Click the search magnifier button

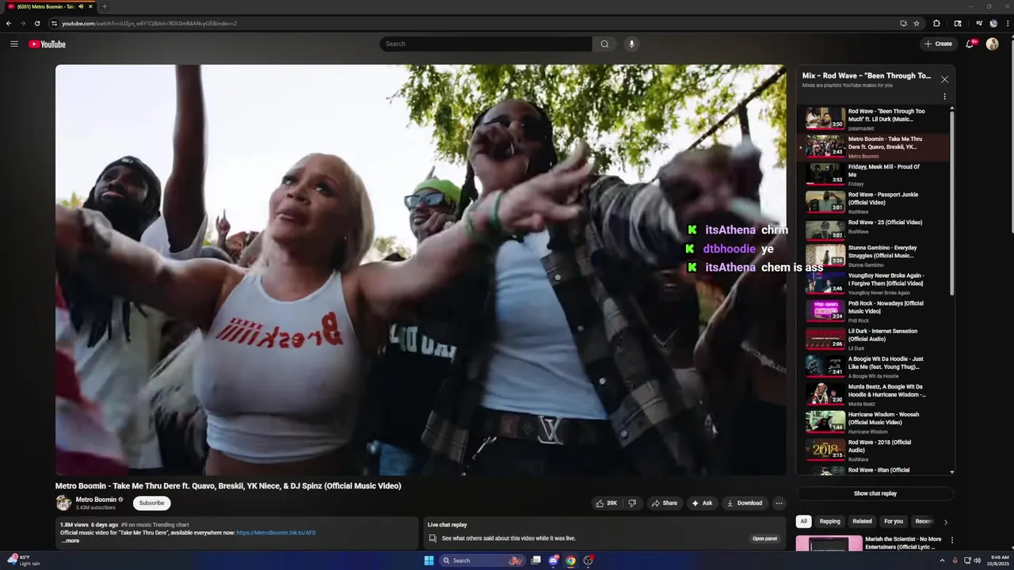604,44
